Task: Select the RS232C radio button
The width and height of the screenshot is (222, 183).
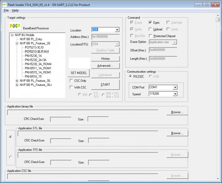Action: pos(130,76)
